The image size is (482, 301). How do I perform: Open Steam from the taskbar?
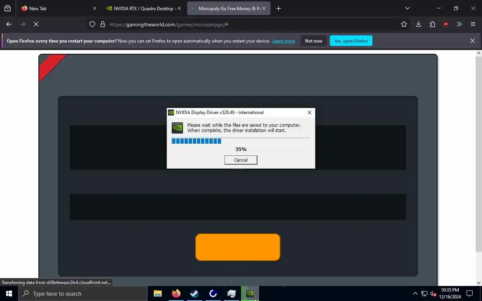pyautogui.click(x=195, y=293)
